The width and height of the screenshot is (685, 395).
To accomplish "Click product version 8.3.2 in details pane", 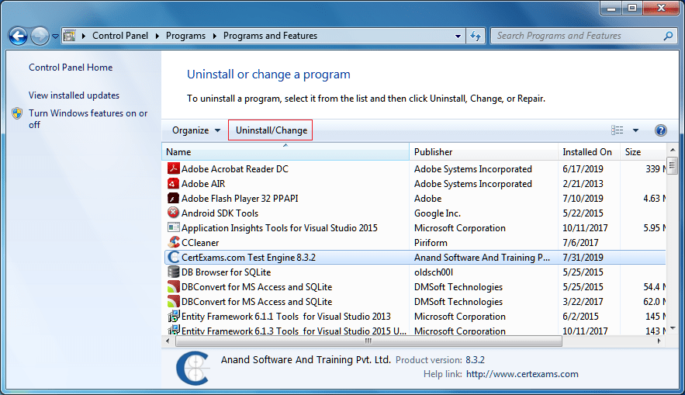I will [x=475, y=360].
